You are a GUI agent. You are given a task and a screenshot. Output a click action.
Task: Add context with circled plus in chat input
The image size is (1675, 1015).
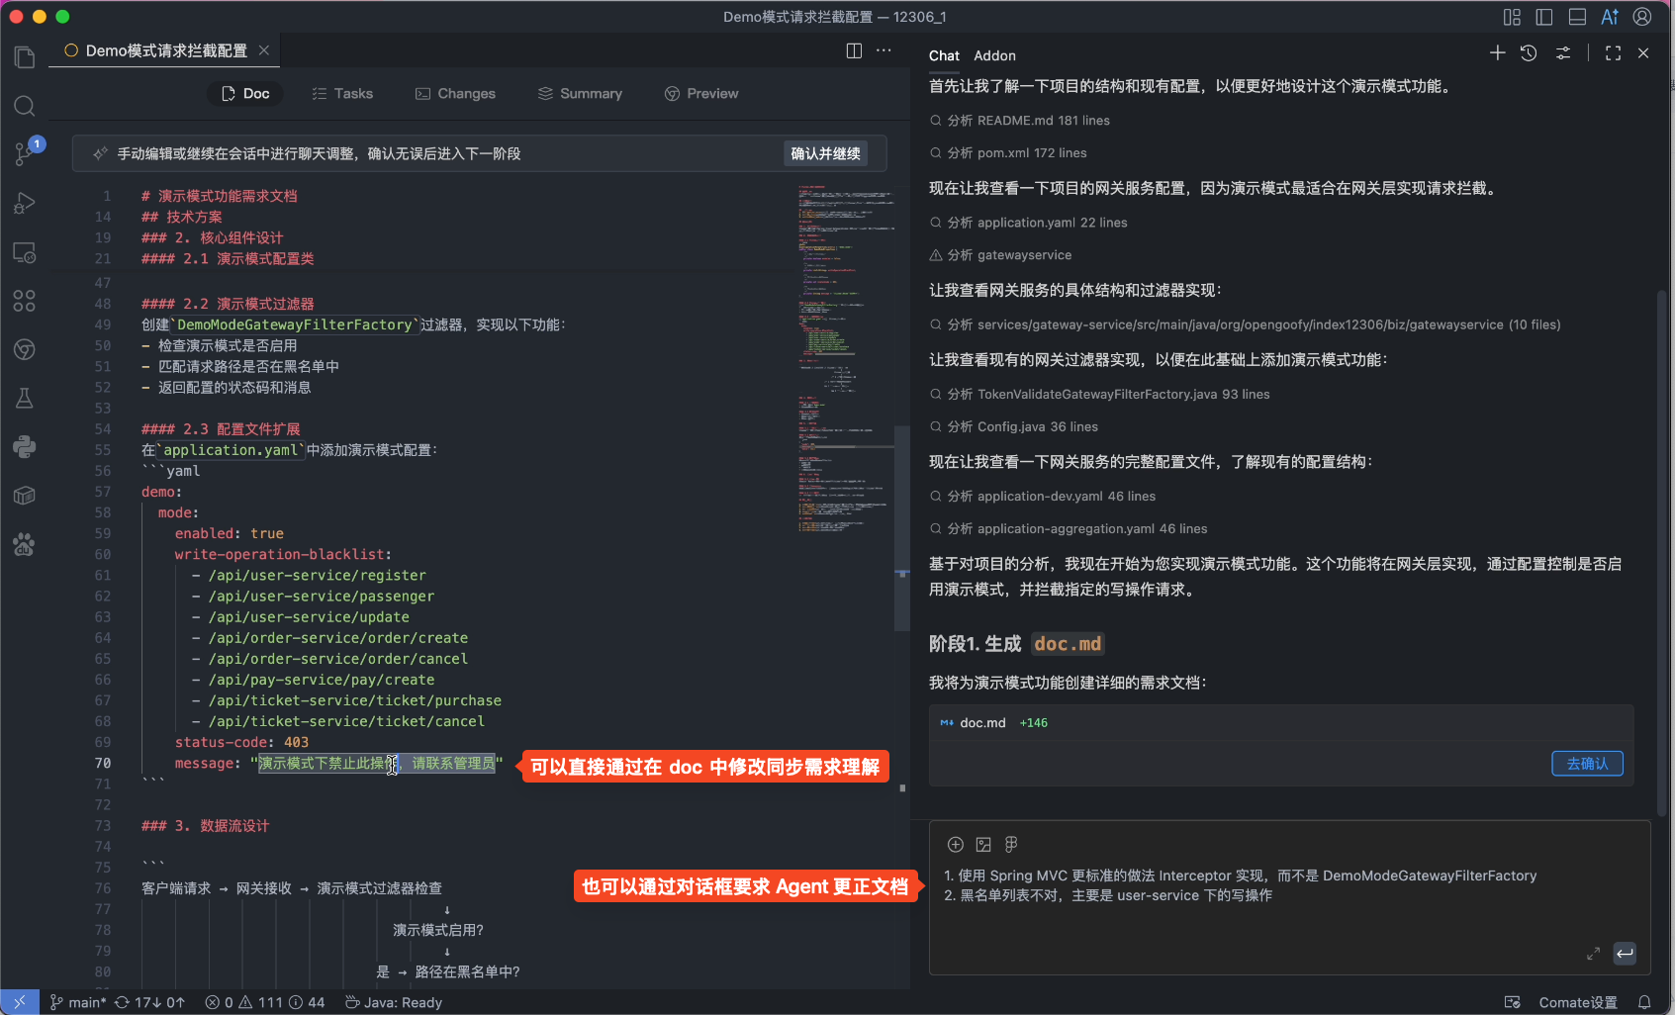pos(956,844)
